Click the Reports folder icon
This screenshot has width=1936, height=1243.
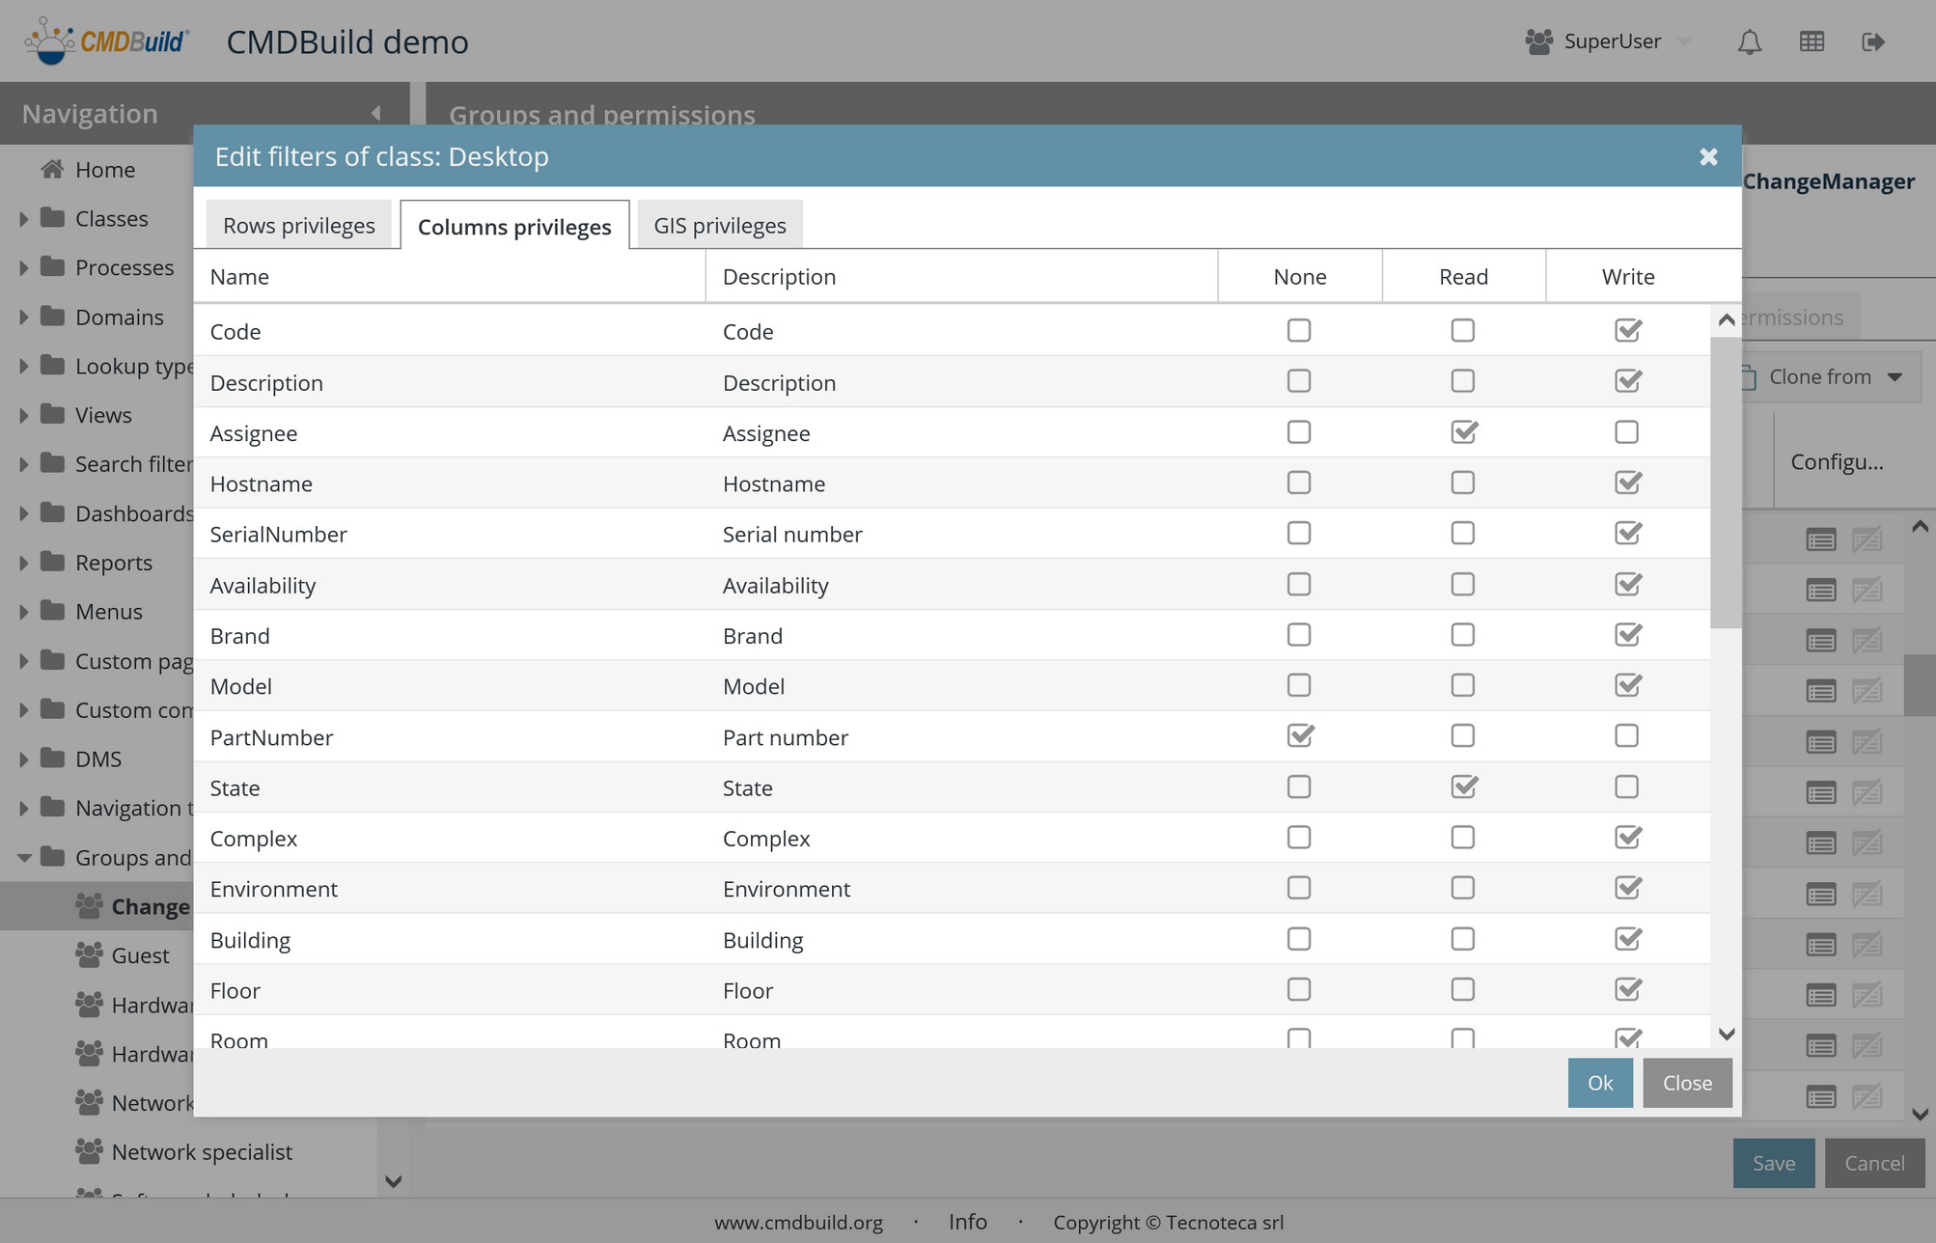click(x=53, y=562)
